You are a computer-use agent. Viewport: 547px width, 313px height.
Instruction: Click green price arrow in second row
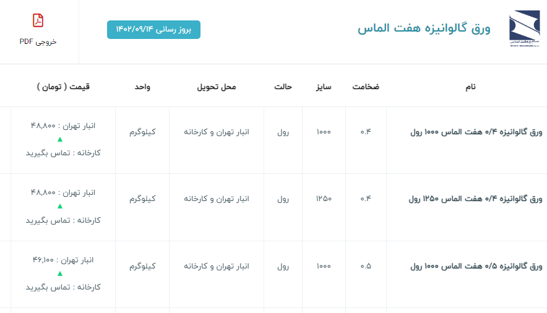(60, 206)
